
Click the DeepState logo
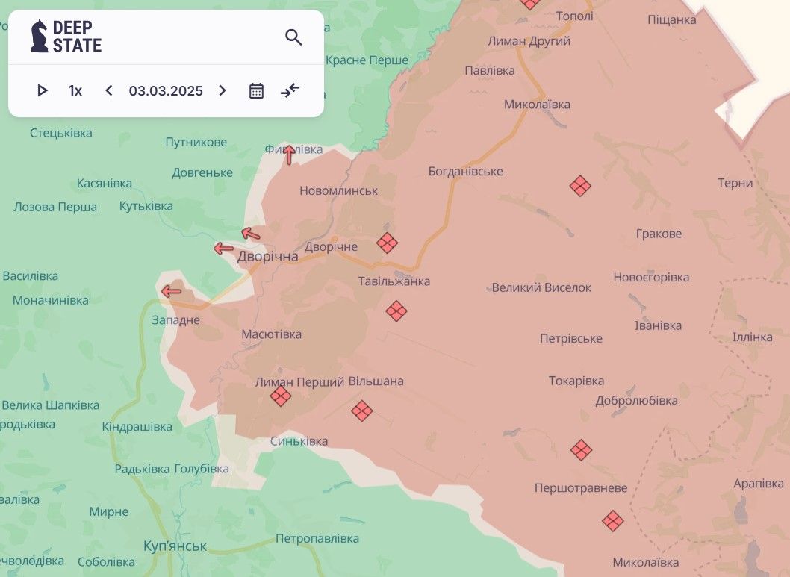click(66, 37)
